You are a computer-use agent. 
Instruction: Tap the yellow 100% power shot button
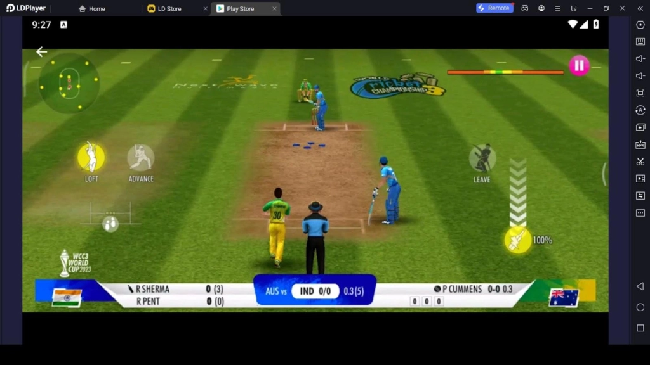pyautogui.click(x=518, y=240)
